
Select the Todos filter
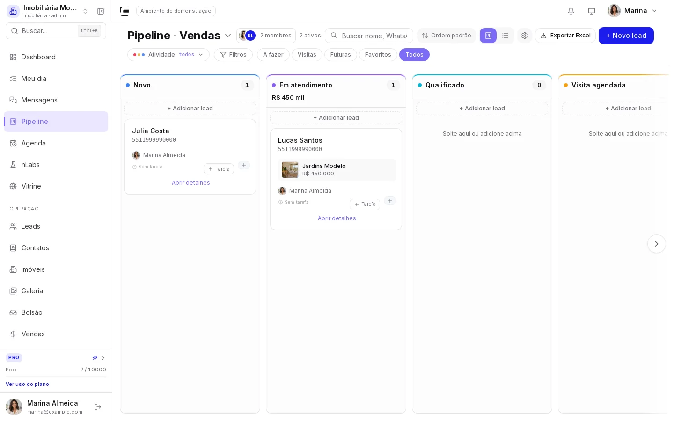(x=414, y=55)
